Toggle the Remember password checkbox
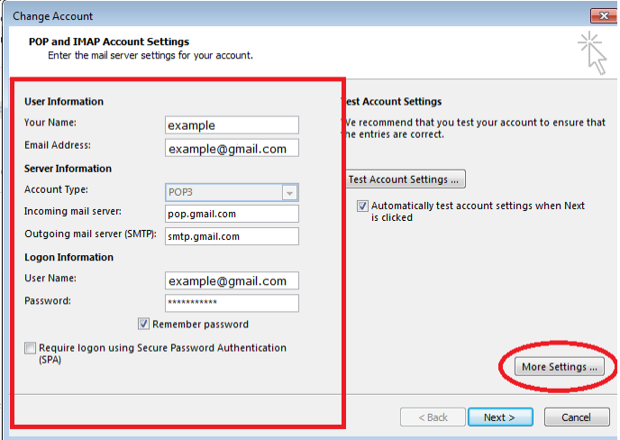 (x=143, y=324)
